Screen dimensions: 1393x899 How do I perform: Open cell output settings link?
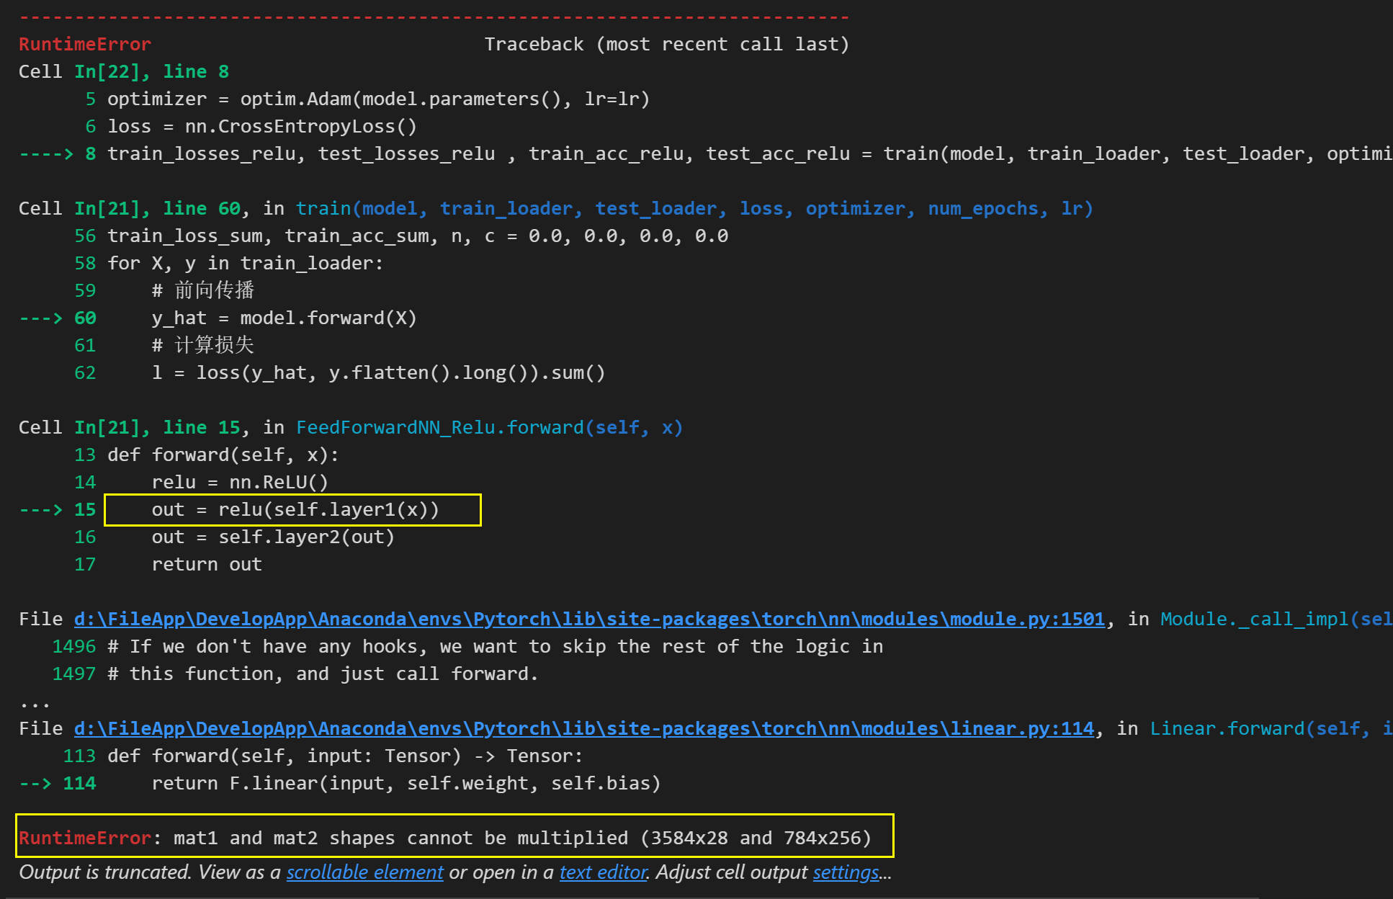(x=846, y=872)
